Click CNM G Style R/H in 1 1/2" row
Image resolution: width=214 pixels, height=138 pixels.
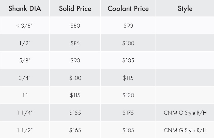pos(185,130)
